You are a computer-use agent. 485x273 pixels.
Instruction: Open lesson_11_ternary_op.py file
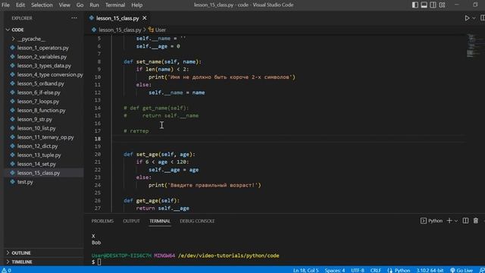tap(45, 137)
